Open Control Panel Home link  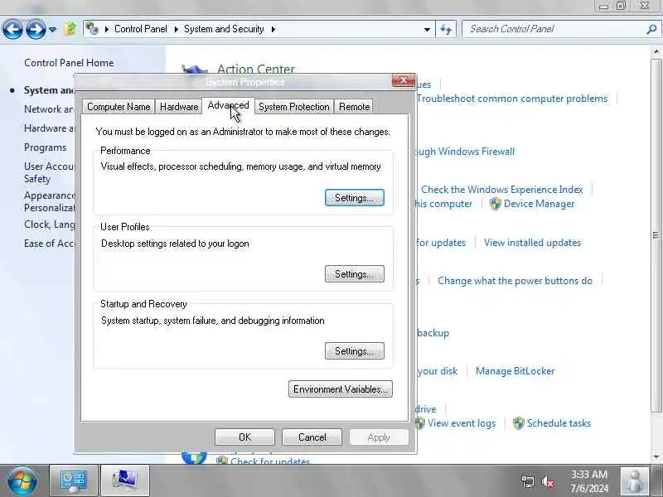(x=69, y=63)
